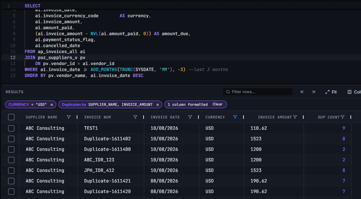Click the SUPPLIER NAME column header
361x199 pixels.
click(x=42, y=117)
